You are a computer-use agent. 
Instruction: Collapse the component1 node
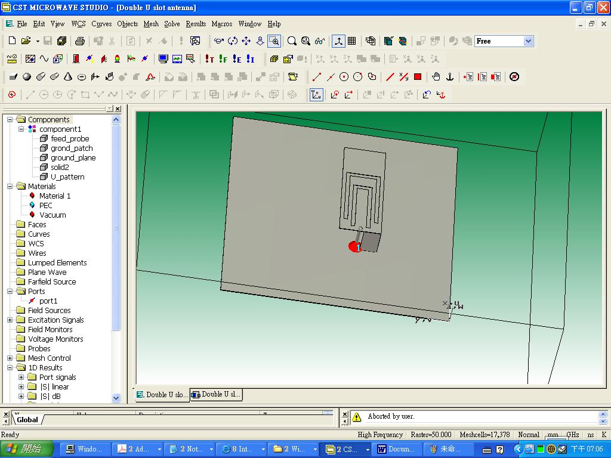[x=21, y=129]
